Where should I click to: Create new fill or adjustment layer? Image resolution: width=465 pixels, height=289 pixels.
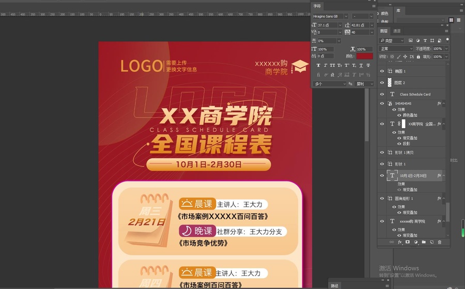pos(416,242)
